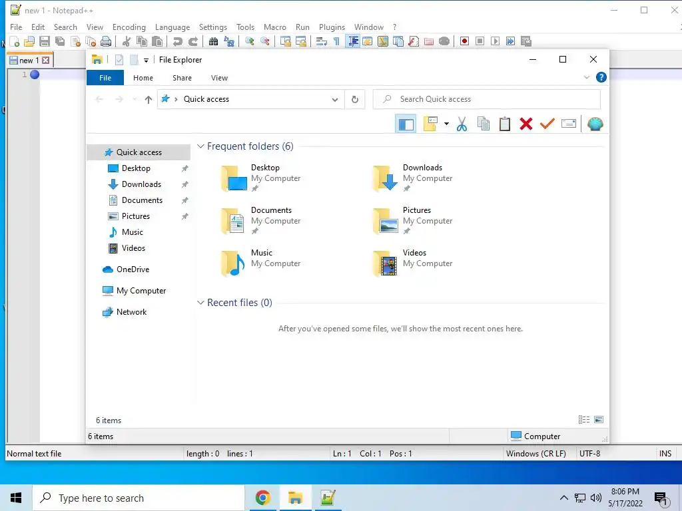This screenshot has height=511, width=682.
Task: Click Redo arrow in Notepad++ toolbar
Action: 193,42
